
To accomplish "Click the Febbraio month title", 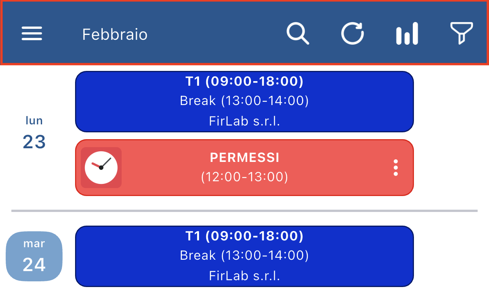I will pyautogui.click(x=115, y=35).
